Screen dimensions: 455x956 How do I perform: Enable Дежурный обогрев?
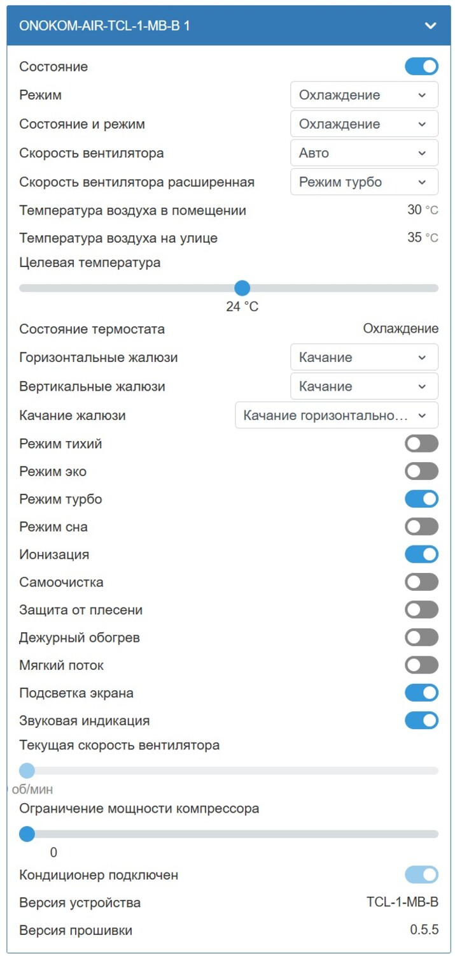(x=421, y=637)
